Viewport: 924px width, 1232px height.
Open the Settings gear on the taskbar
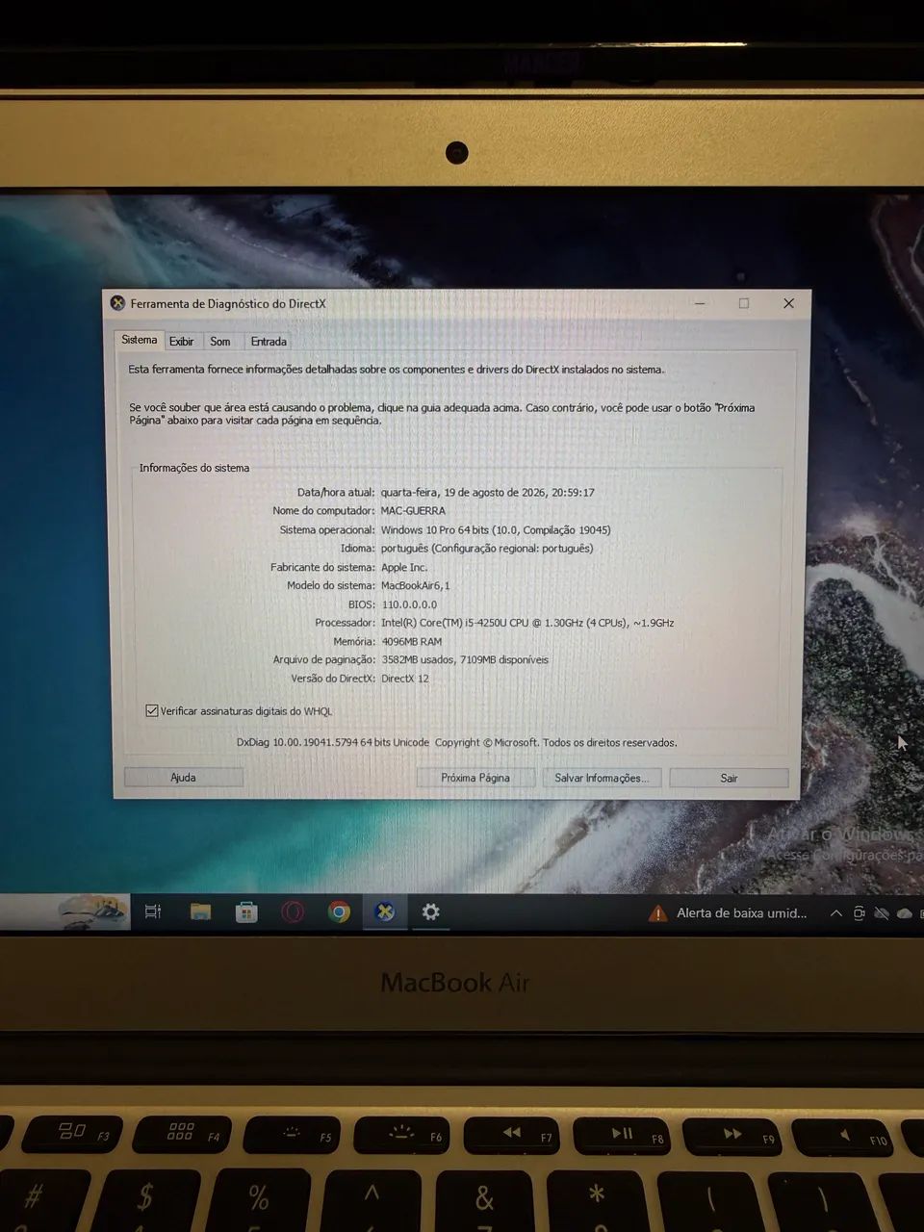click(430, 911)
